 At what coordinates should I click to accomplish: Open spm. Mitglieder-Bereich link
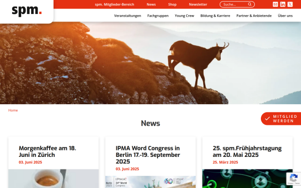(114, 5)
